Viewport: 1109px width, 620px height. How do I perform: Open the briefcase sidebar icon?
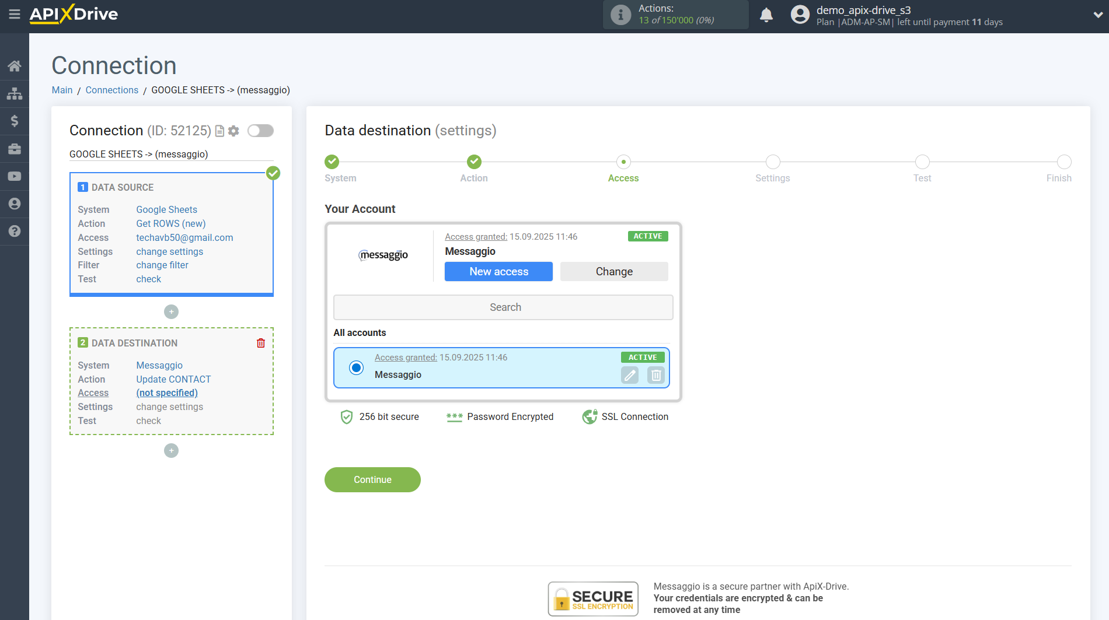[x=15, y=149]
